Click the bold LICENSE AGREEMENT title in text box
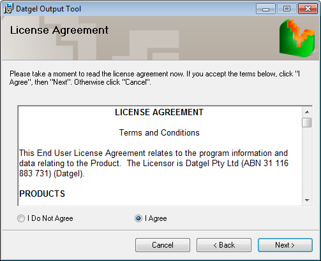This screenshot has height=261, width=321. pos(160,112)
